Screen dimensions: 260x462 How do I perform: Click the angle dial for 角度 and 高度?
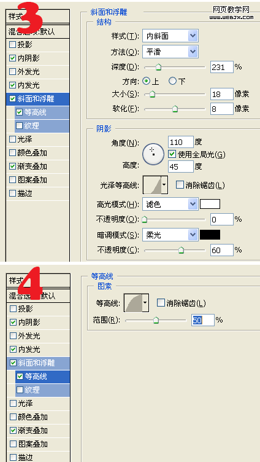coord(153,154)
